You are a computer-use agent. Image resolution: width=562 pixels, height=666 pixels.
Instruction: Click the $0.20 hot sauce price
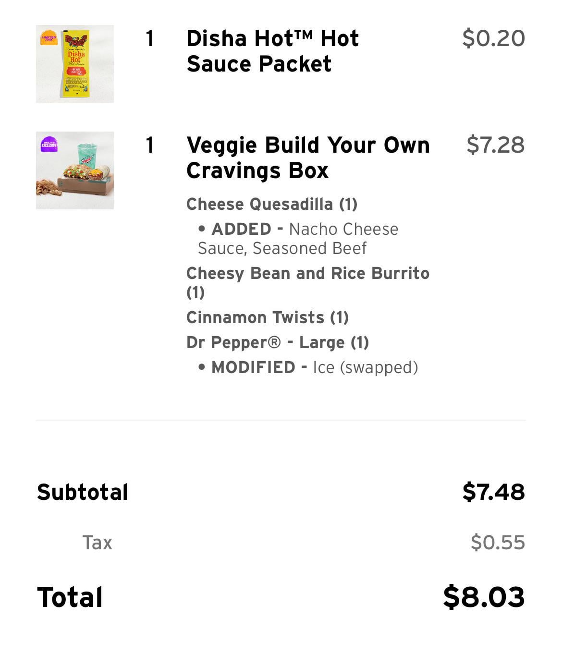pos(493,38)
